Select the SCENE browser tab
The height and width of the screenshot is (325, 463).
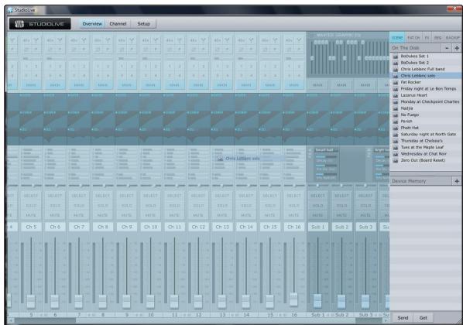click(x=397, y=38)
